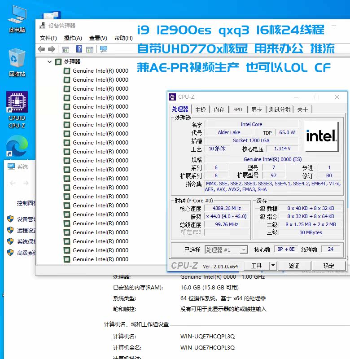
Task: Switch to the 关于 tab in CPU-Z
Action: coord(302,109)
